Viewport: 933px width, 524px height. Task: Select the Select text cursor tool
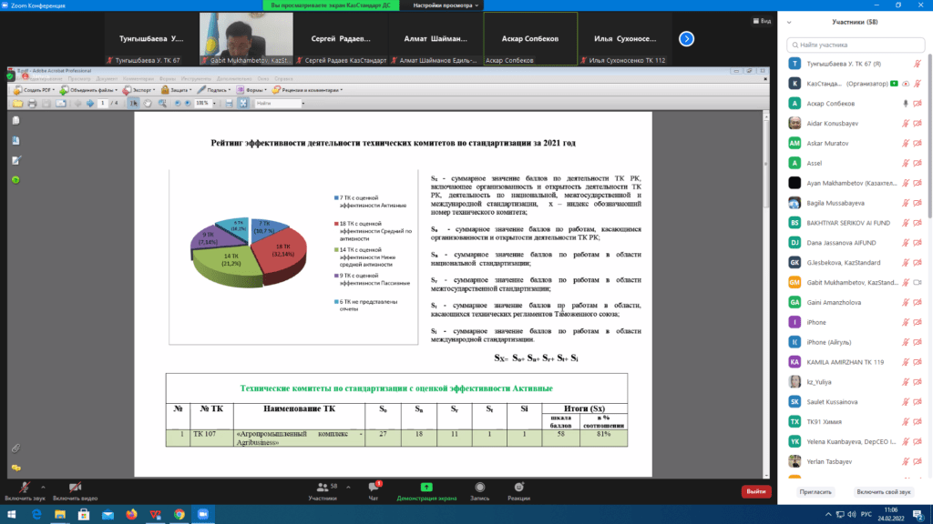[133, 104]
